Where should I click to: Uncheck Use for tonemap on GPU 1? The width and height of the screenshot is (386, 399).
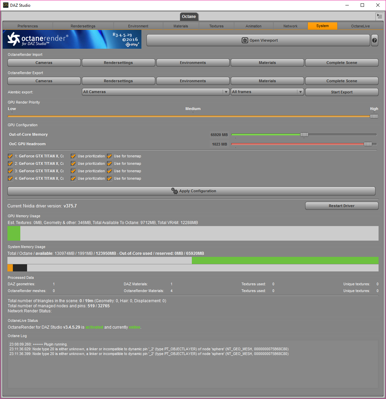pos(109,156)
